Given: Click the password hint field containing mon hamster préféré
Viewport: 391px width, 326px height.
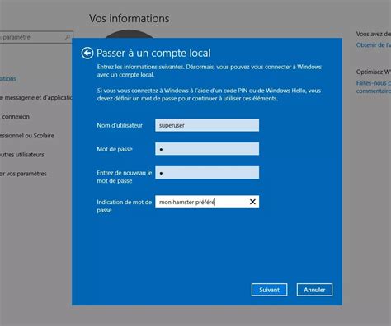Looking at the screenshot, I should coord(207,202).
